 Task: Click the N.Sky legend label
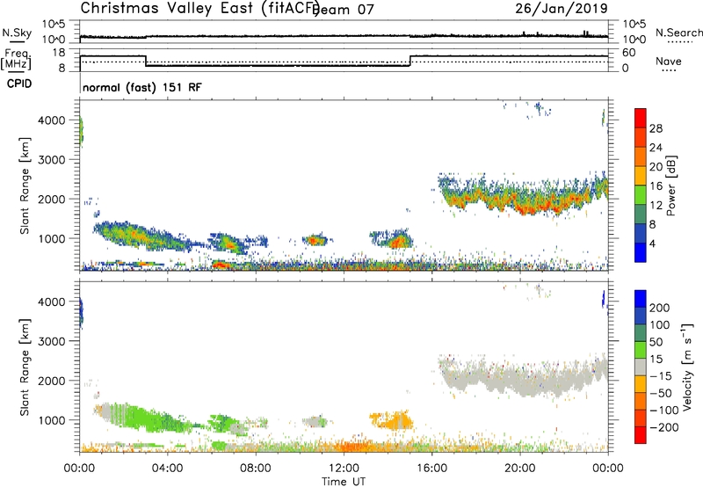pyautogui.click(x=17, y=33)
